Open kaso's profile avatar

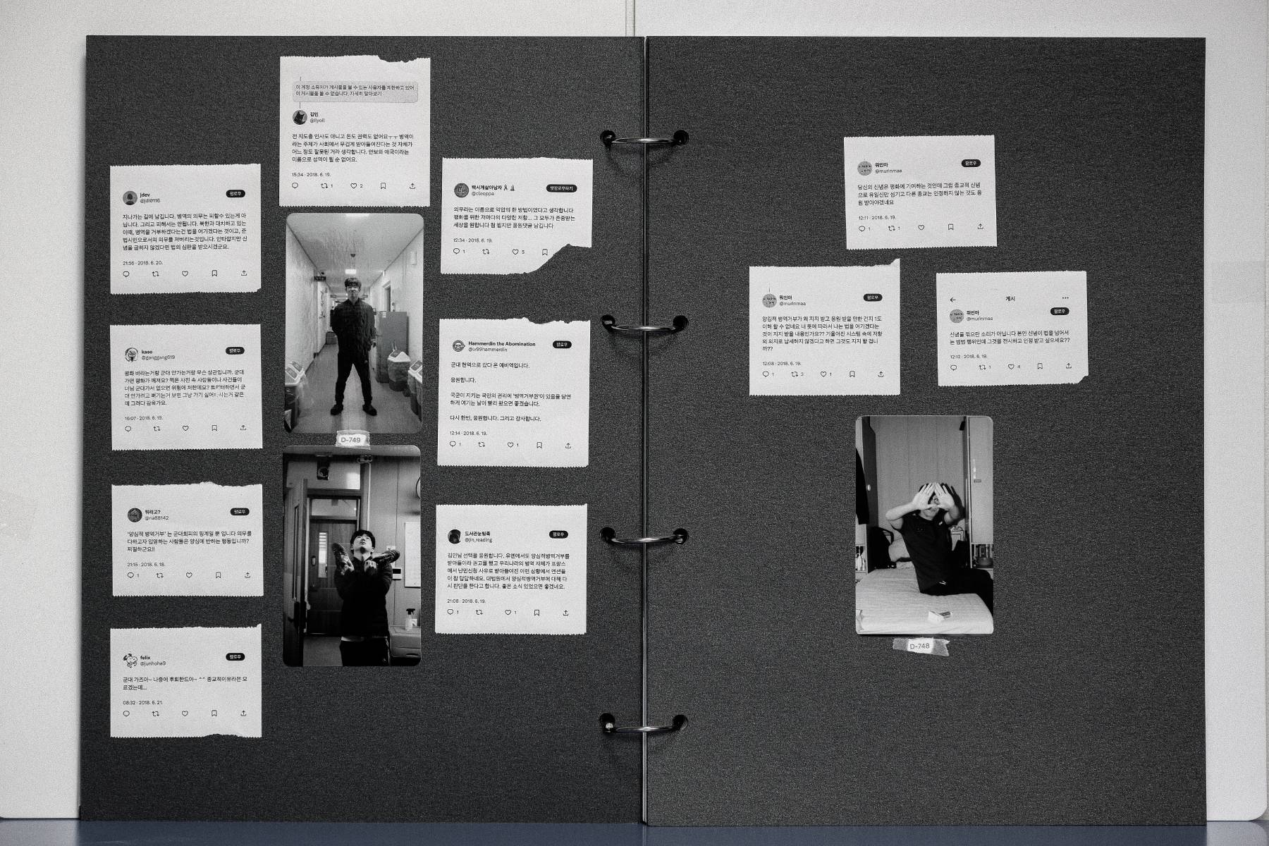coord(130,354)
